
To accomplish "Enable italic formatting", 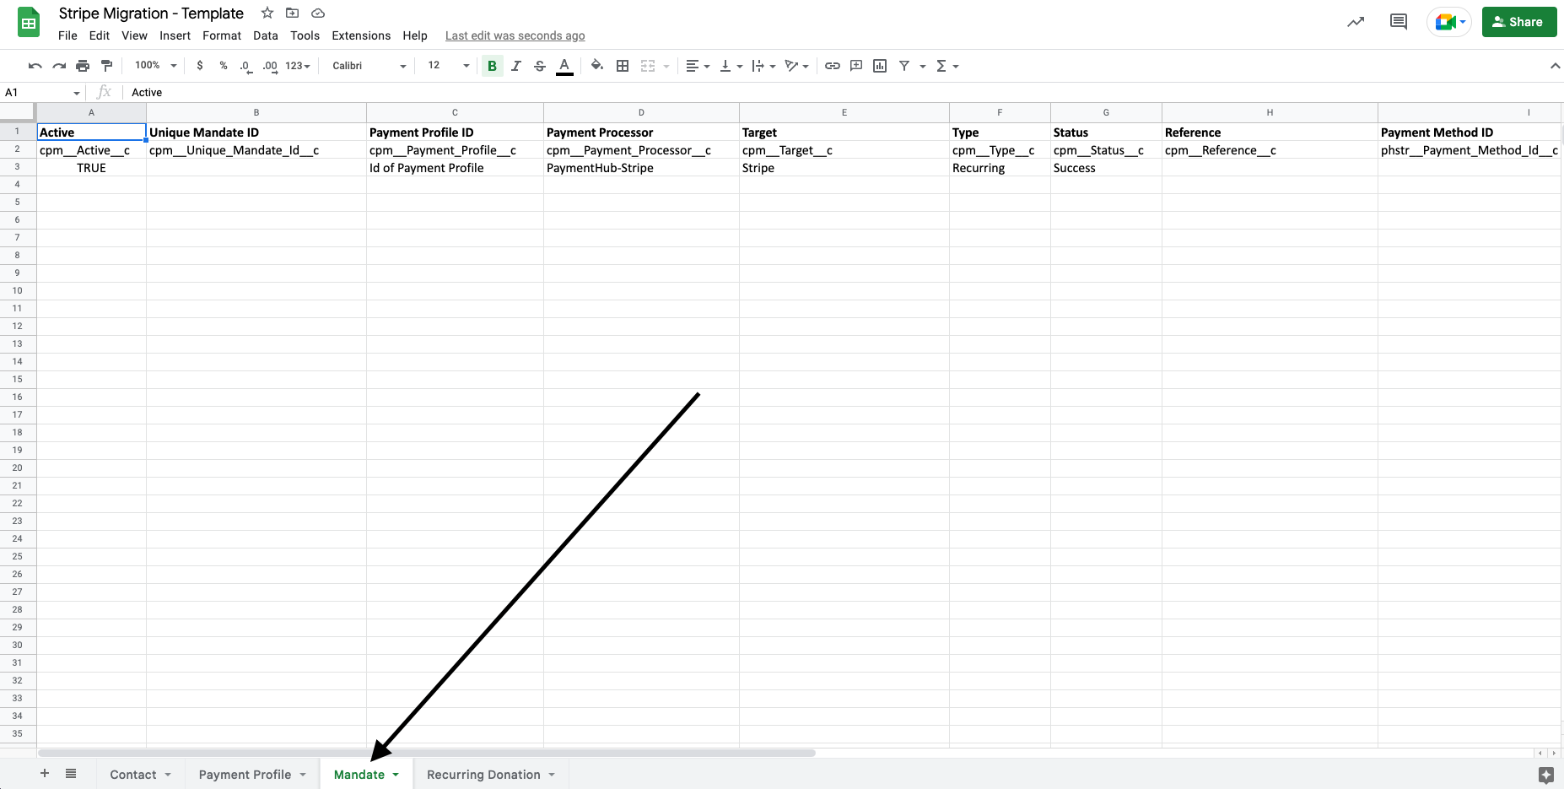I will 515,65.
